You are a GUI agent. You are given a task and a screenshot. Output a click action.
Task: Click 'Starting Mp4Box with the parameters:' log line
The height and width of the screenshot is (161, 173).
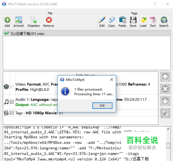coord(44,137)
